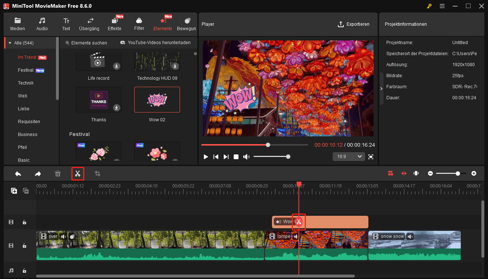This screenshot has width=488, height=279.
Task: Mute the speaker icon on the river clip
Action: coord(63,236)
